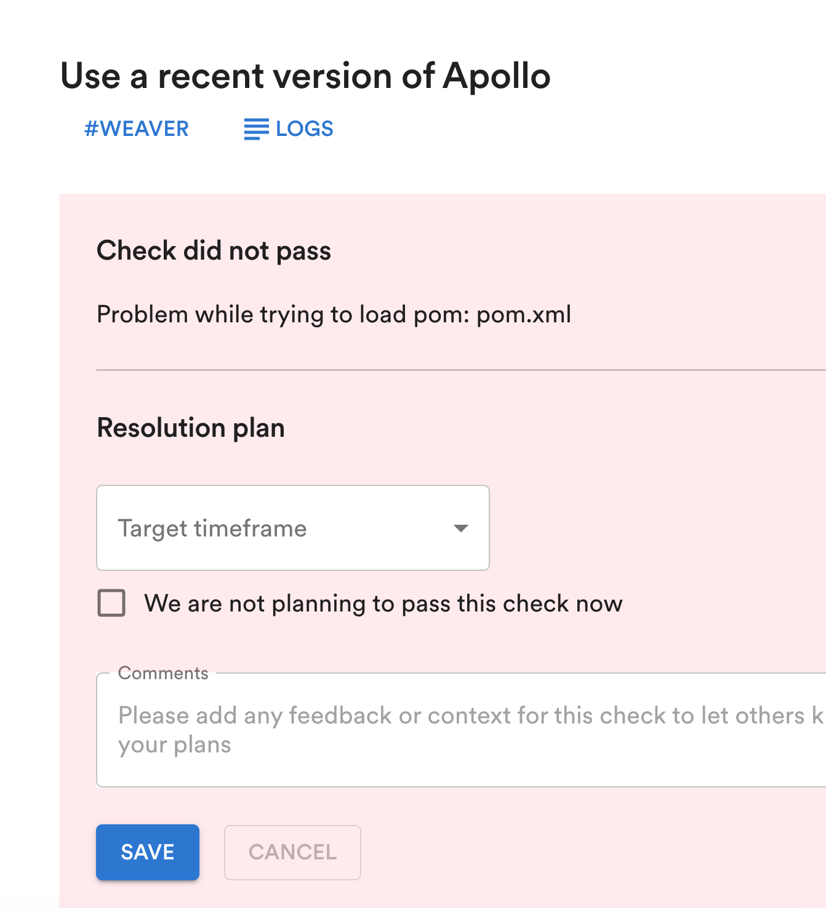Screen dimensions: 826x908
Task: Save the resolution plan
Action: pyautogui.click(x=148, y=852)
